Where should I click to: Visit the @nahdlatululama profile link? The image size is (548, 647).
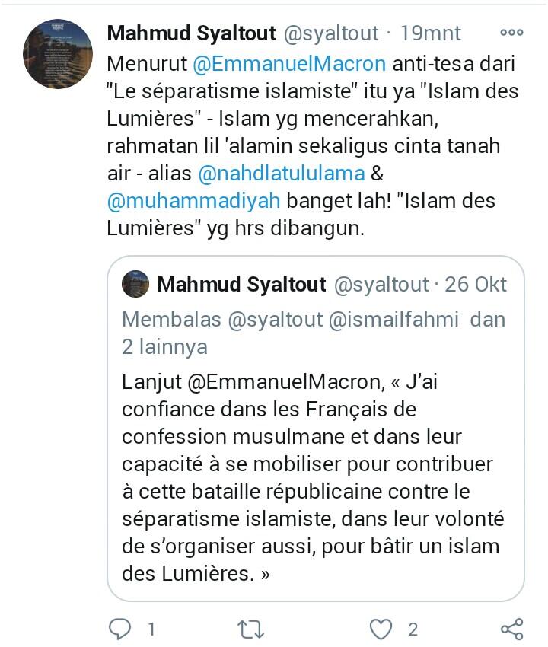click(281, 173)
